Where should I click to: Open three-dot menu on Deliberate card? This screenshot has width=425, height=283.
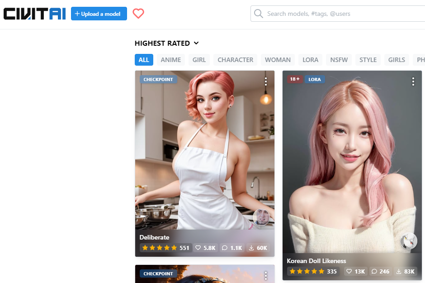click(x=266, y=82)
